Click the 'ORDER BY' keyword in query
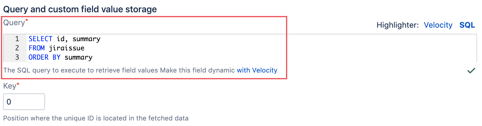This screenshot has width=482, height=126. [44, 57]
